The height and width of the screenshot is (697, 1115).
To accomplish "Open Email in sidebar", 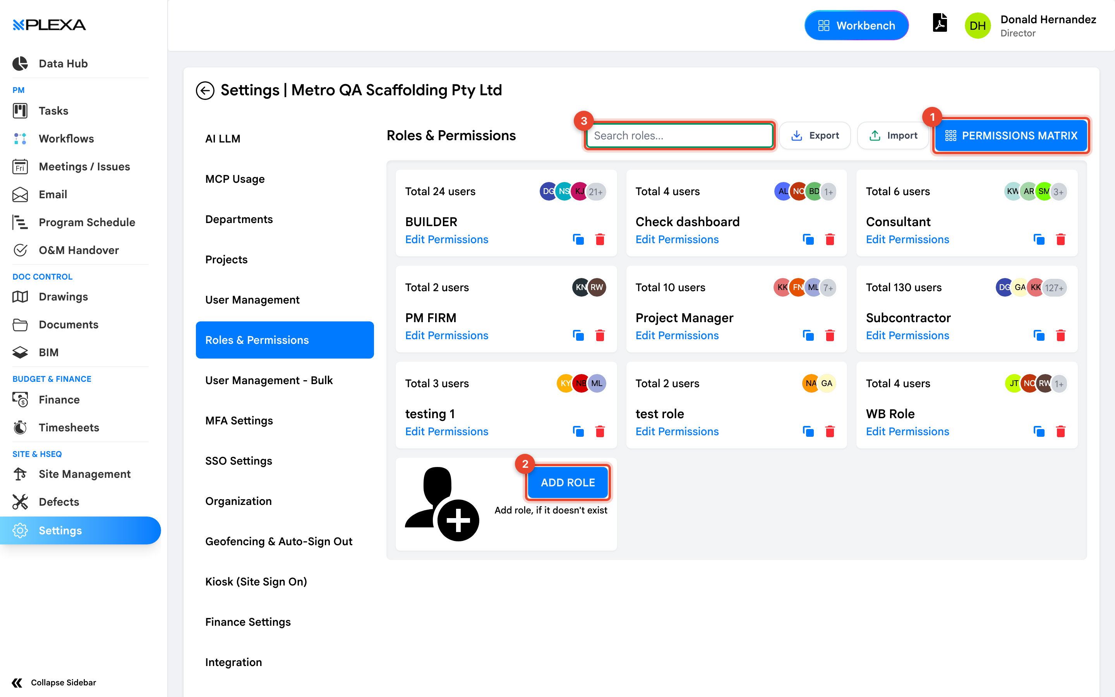I will pyautogui.click(x=53, y=194).
